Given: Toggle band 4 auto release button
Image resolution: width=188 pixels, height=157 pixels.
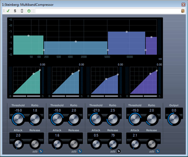Looking at the screenshot, I should [x=158, y=151].
